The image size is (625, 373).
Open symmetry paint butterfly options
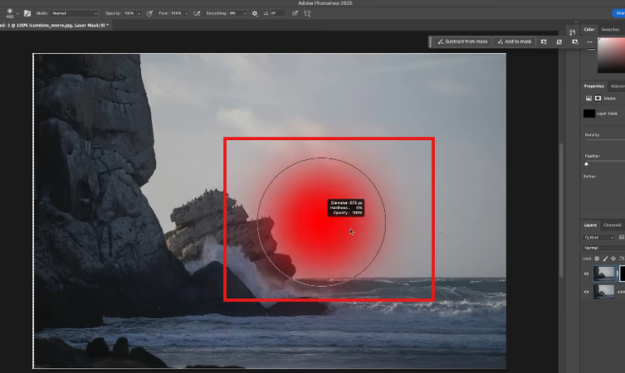[x=307, y=13]
